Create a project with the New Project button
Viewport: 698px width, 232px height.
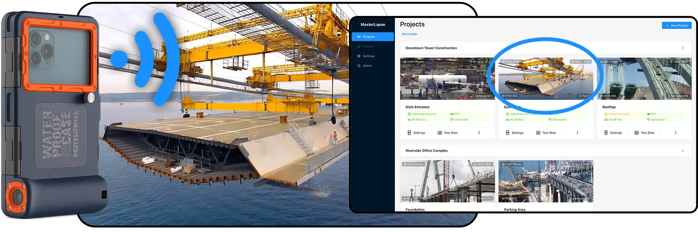[x=677, y=25]
